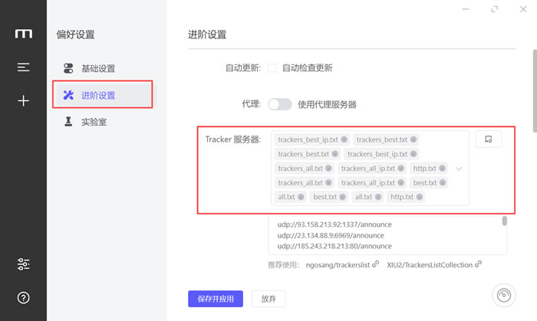The image size is (537, 321).
Task: Add a new download task
Action: point(23,100)
